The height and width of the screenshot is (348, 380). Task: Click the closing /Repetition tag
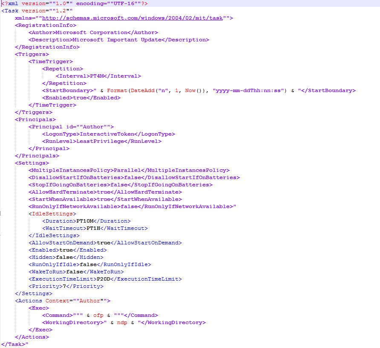tap(64, 84)
